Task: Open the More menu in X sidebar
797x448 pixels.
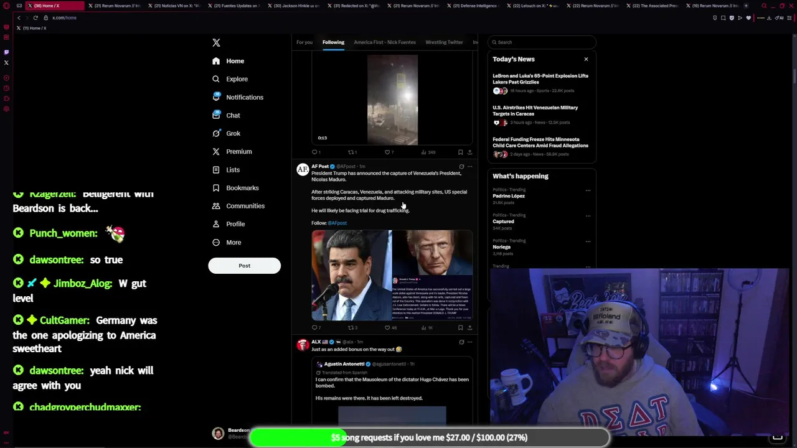Action: click(x=227, y=242)
